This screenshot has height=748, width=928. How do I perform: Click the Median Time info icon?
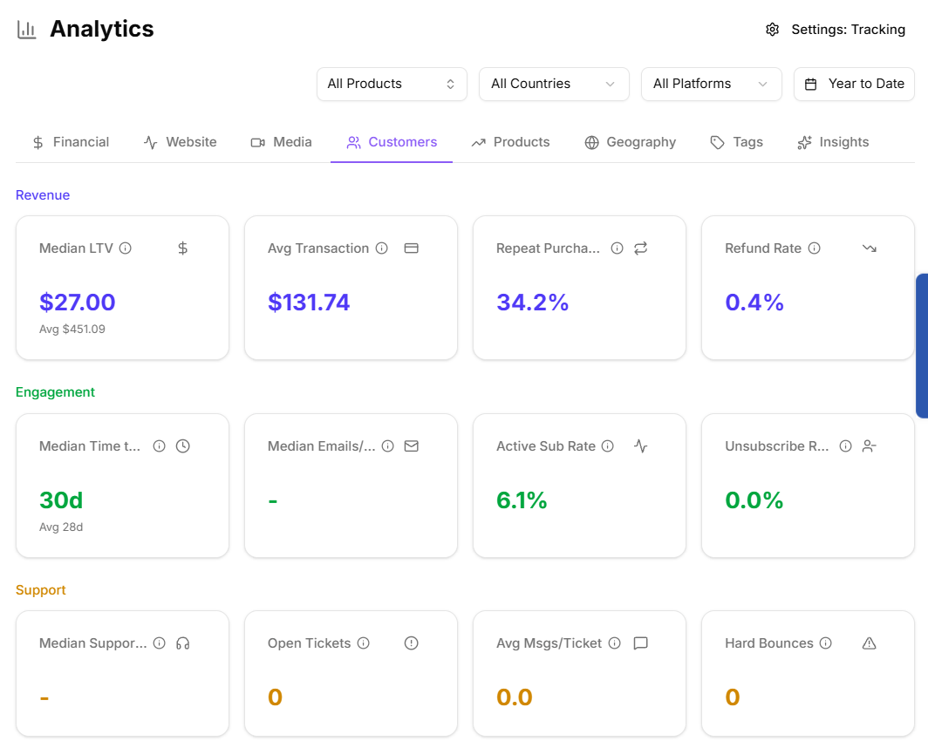(x=160, y=446)
